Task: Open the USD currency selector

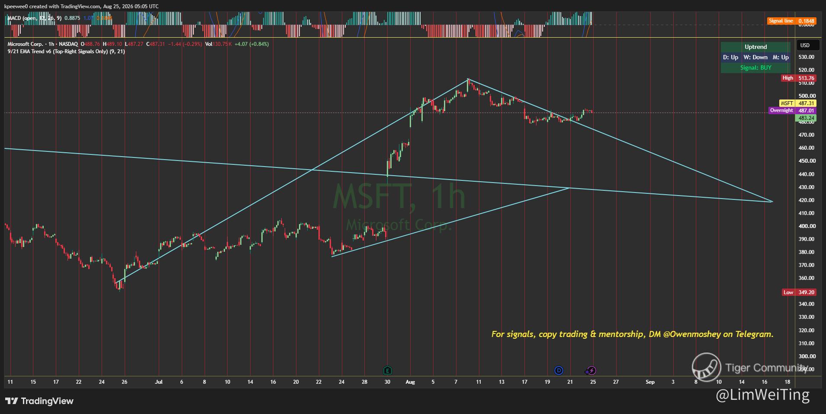Action: coord(808,45)
